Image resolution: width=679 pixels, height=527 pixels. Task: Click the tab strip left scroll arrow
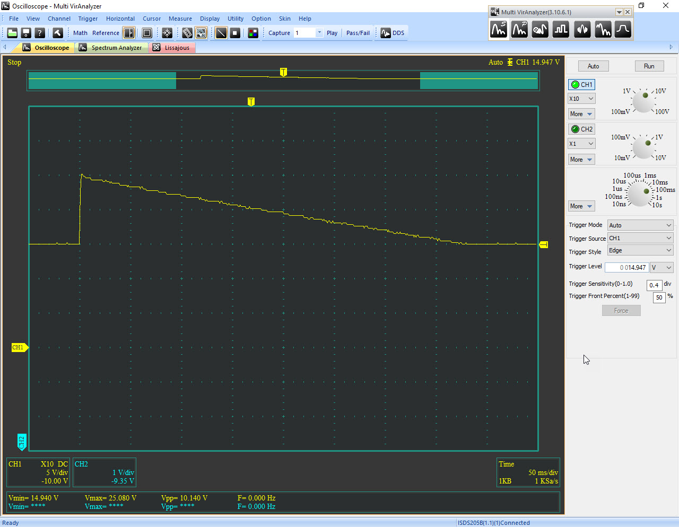pos(5,47)
